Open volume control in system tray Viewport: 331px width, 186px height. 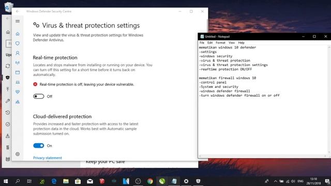click(x=293, y=181)
